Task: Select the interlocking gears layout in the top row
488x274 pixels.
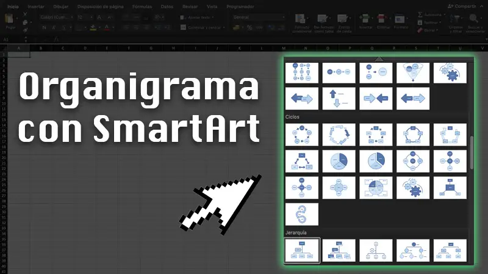Action: tap(450, 72)
